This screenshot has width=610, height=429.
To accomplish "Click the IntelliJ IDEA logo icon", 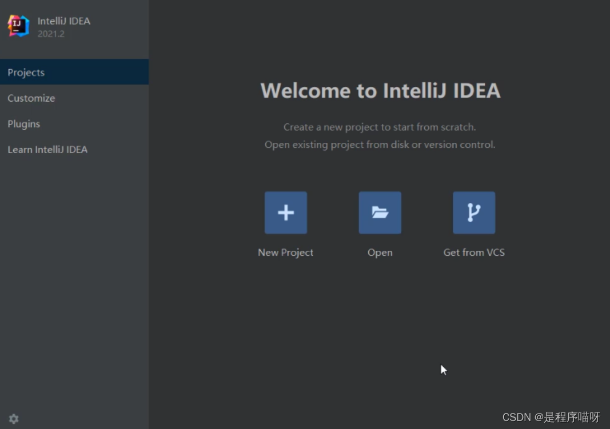I will pos(18,26).
